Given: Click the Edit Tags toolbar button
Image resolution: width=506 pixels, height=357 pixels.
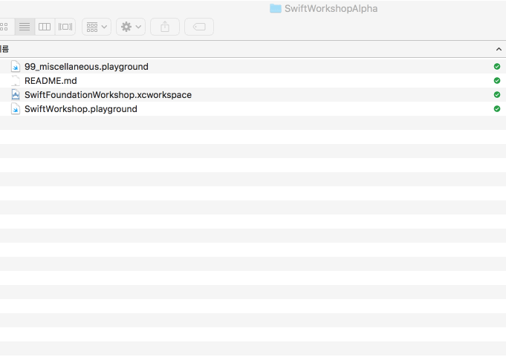Looking at the screenshot, I should point(199,27).
